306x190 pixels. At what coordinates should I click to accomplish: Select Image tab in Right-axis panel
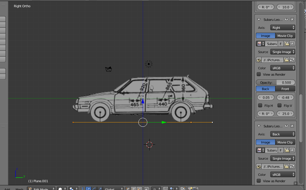point(265,36)
